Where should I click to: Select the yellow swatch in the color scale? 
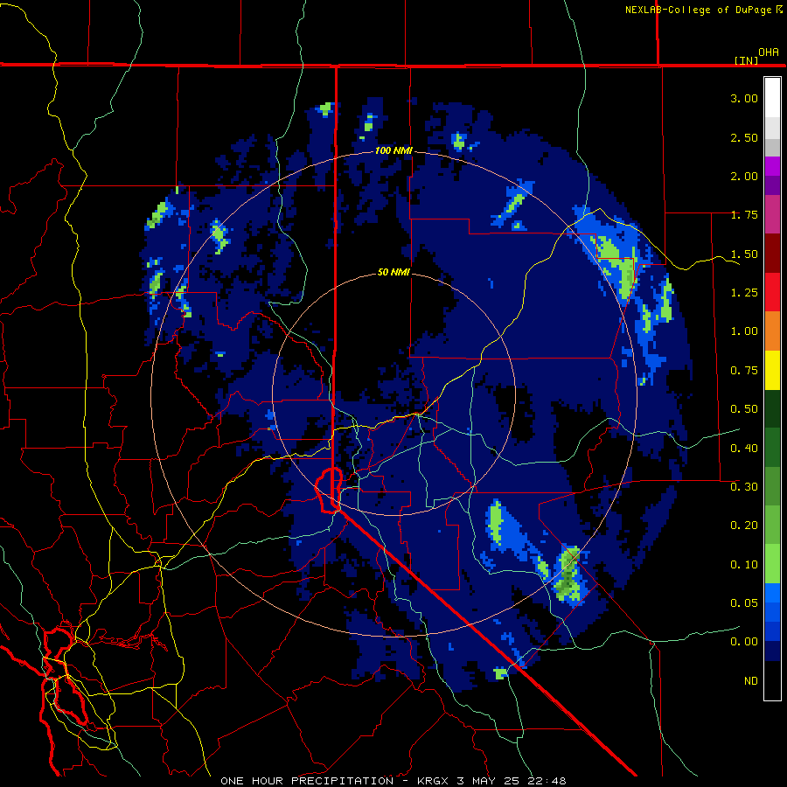point(772,371)
